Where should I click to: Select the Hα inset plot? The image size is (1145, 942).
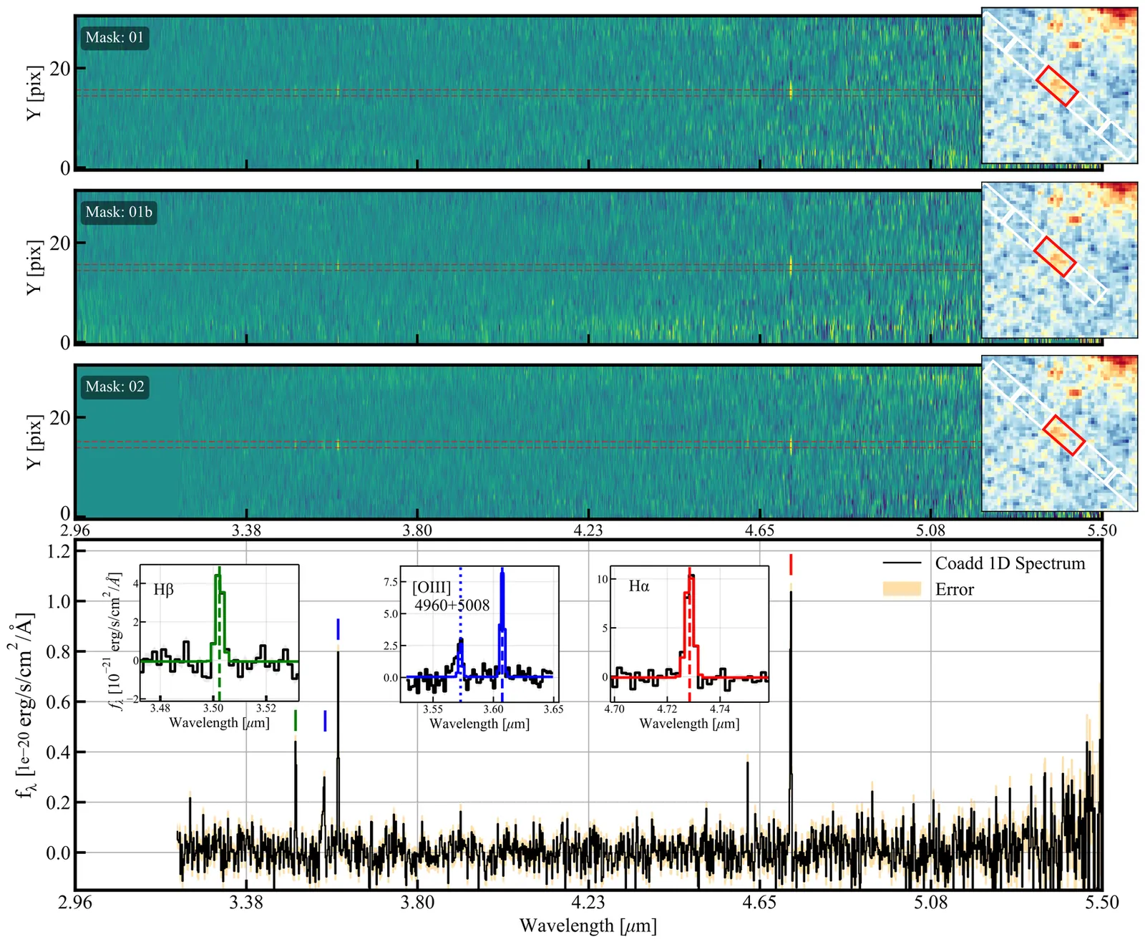pos(690,633)
